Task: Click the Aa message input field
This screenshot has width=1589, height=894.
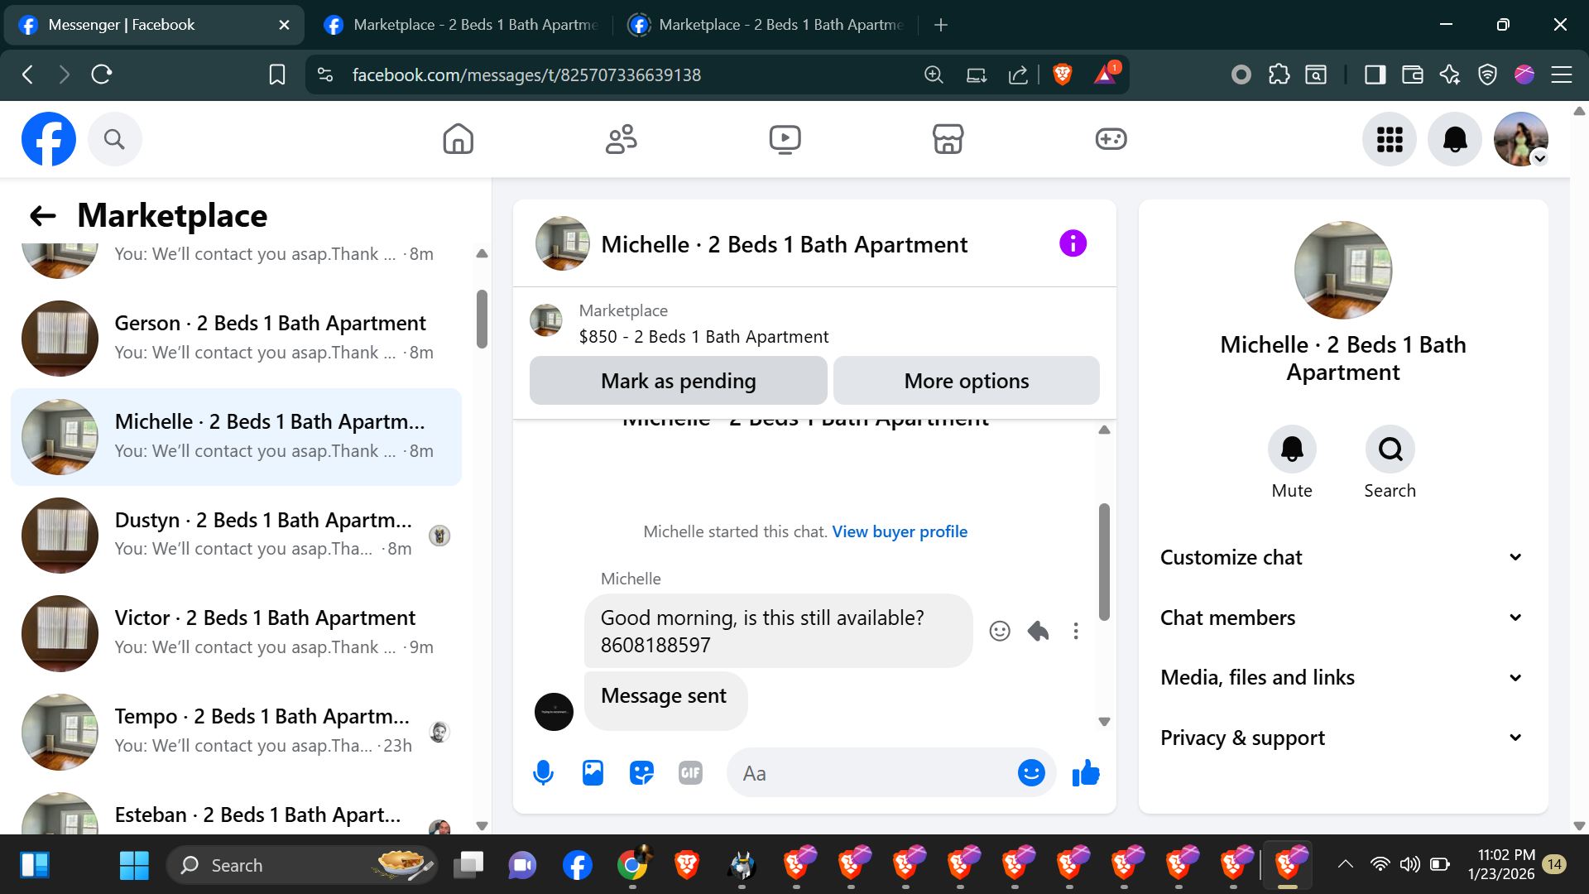Action: [x=869, y=773]
